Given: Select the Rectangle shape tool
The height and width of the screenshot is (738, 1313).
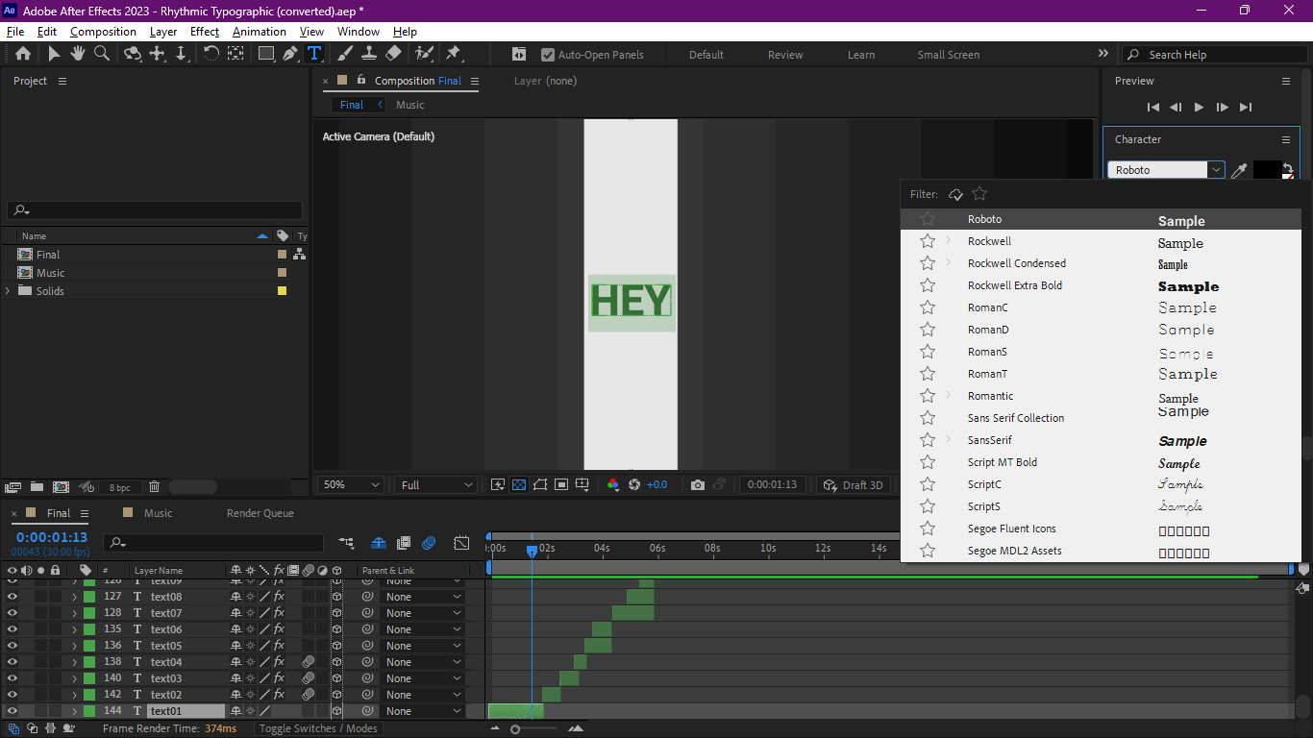Looking at the screenshot, I should [x=266, y=54].
